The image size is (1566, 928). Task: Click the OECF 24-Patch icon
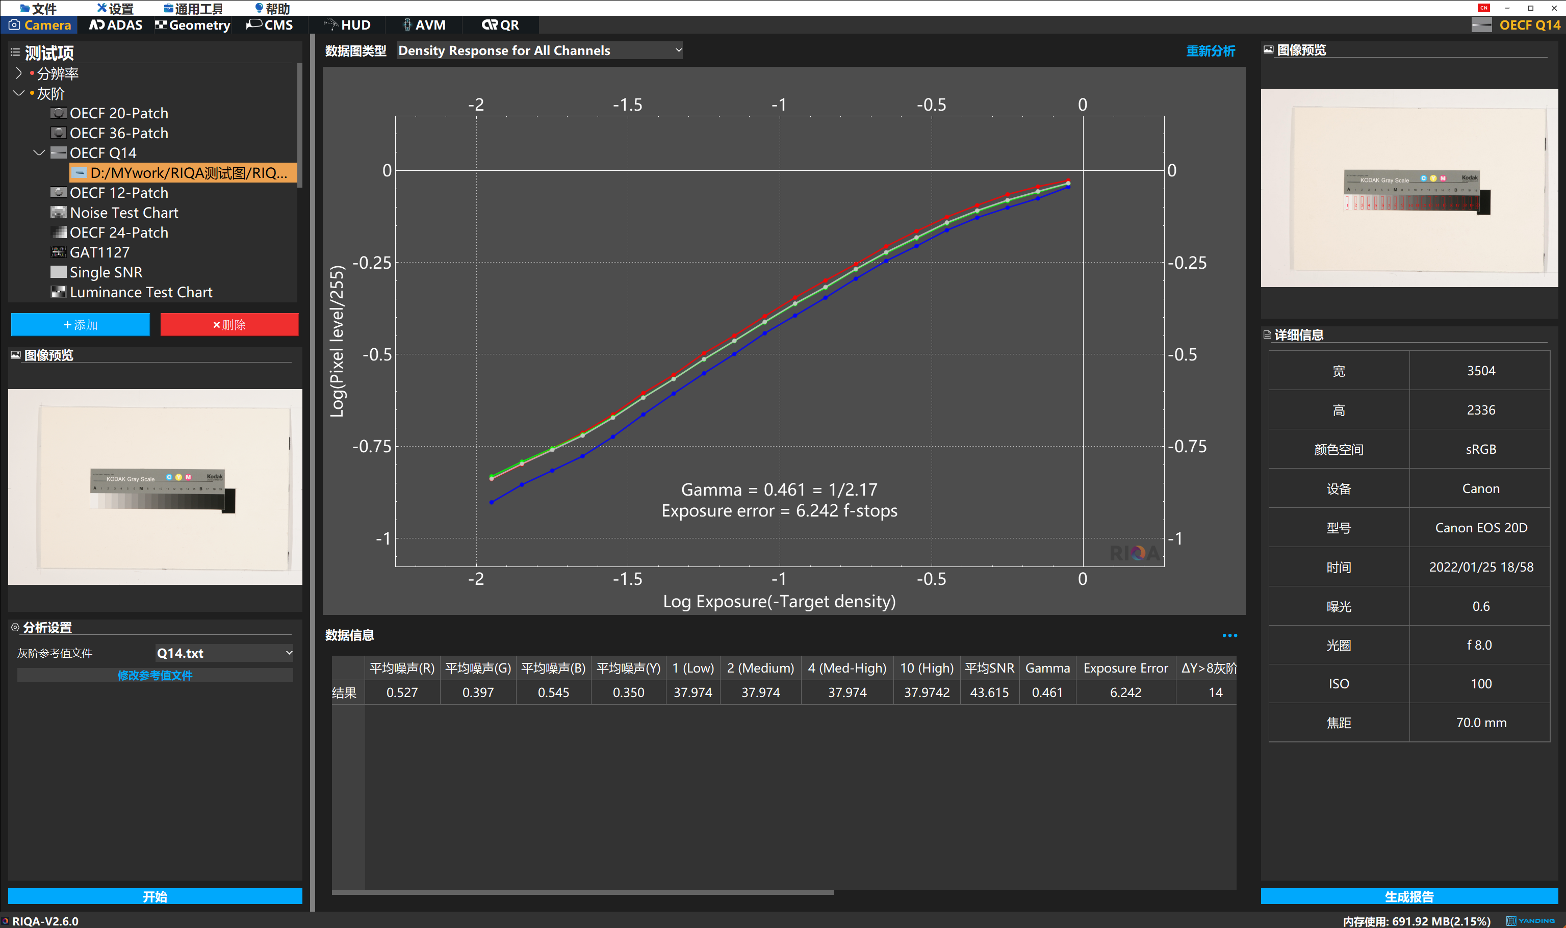click(58, 233)
